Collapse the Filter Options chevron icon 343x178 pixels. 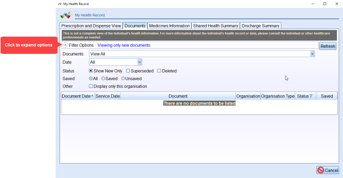click(x=65, y=45)
